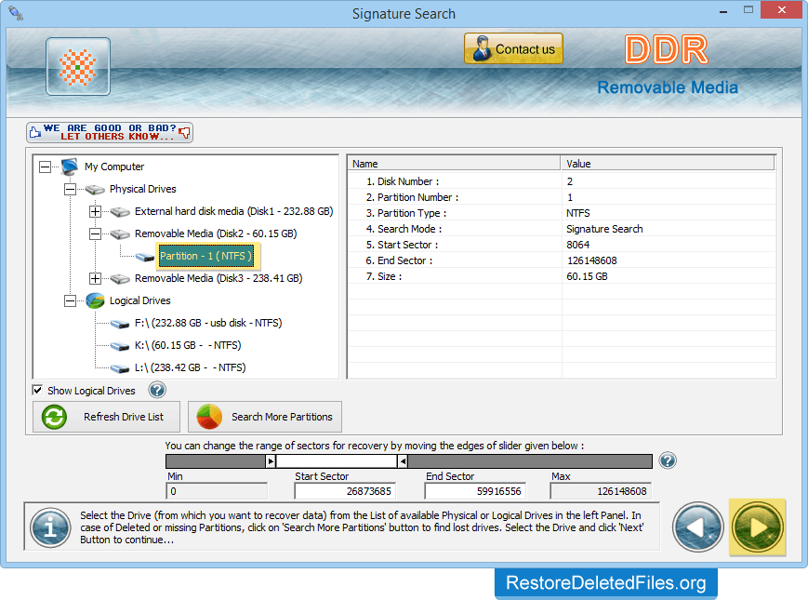Select Removable Media (Disk2 - 60.15 GB)
Image resolution: width=808 pixels, height=600 pixels.
point(216,233)
